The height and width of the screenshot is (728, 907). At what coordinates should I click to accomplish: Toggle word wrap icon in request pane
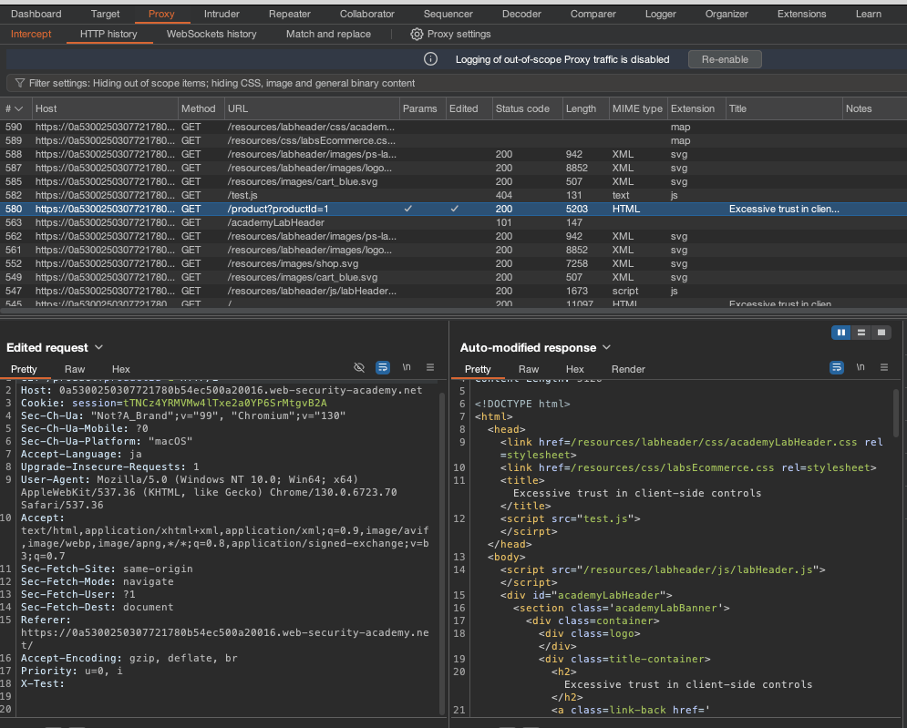[x=382, y=367]
